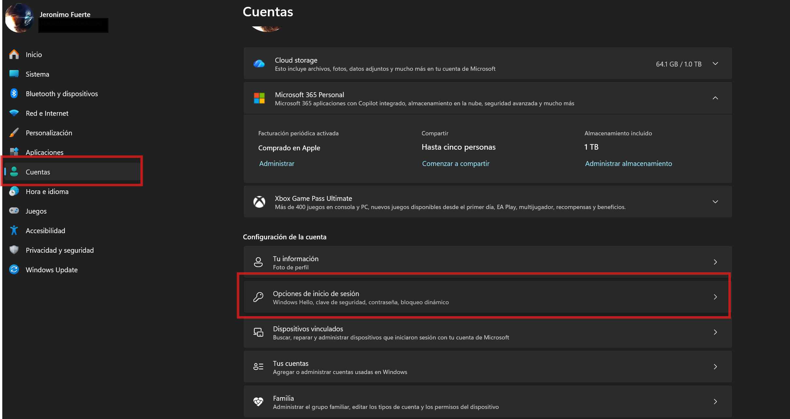
Task: Click the Microsoft 365 Personal title
Action: click(309, 95)
